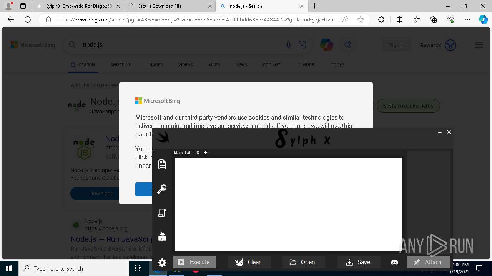Click System requirements chip
Screen dimensions: 492x276
coord(408,106)
